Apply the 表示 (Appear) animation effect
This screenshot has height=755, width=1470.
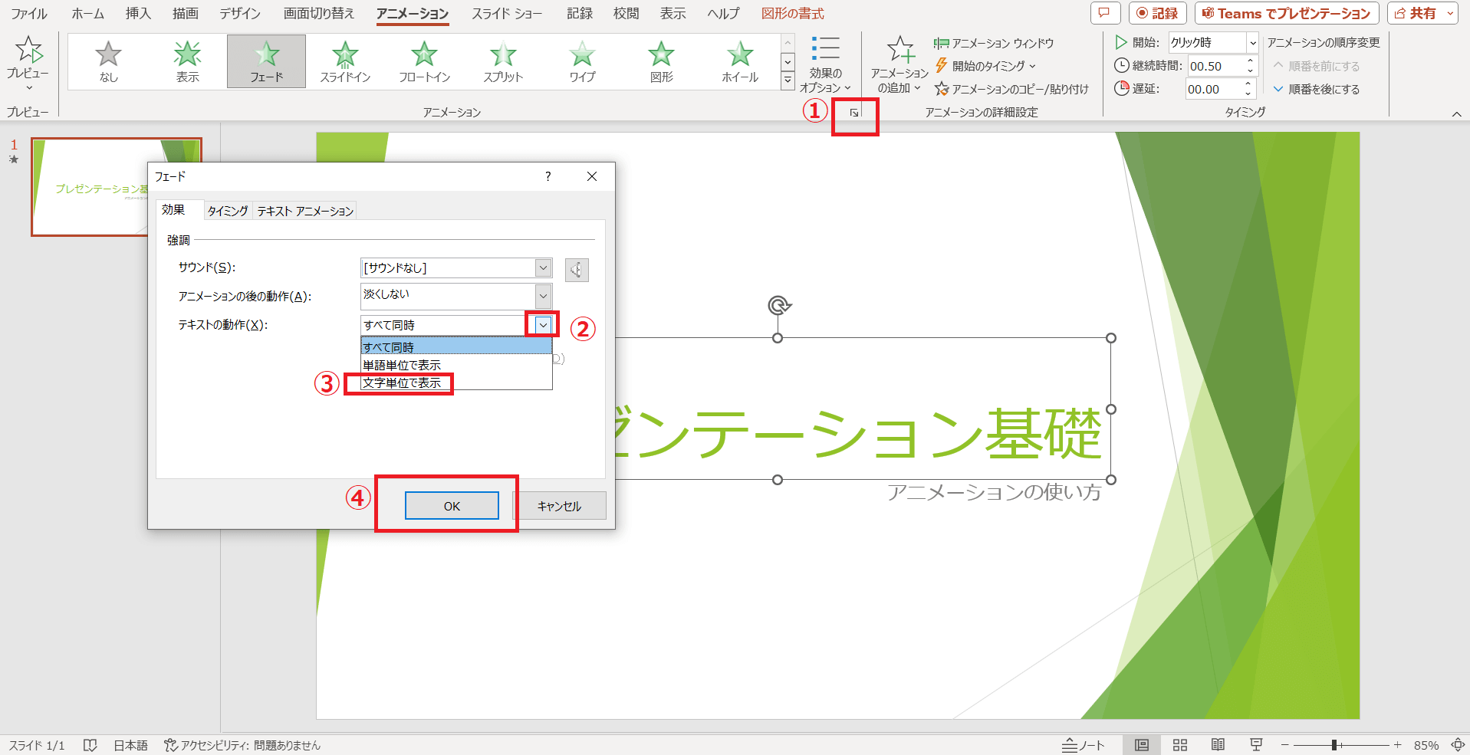coord(187,61)
